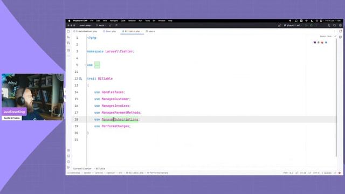Open the Tools menu
Screen dimensions: 345x194
tap(147, 20)
